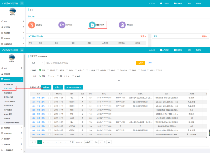210x153 pixels.
Task: Click the 健康体检表 teal shortcut icon
Action: click(x=92, y=25)
